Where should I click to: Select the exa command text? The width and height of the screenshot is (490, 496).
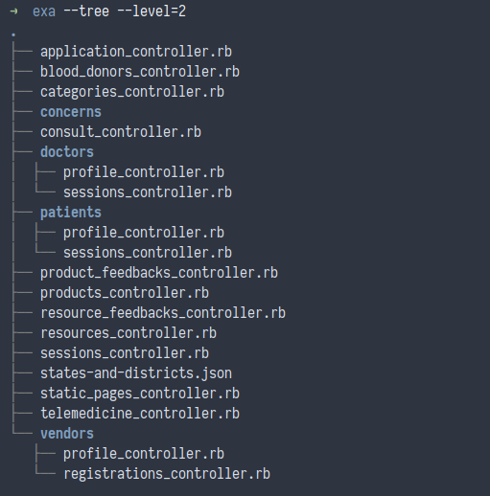click(x=44, y=11)
